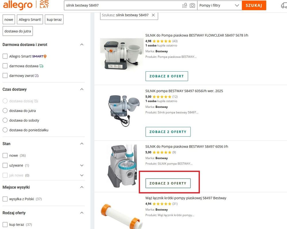Select 'dostawa do jutra' radio button

click(x=5, y=111)
